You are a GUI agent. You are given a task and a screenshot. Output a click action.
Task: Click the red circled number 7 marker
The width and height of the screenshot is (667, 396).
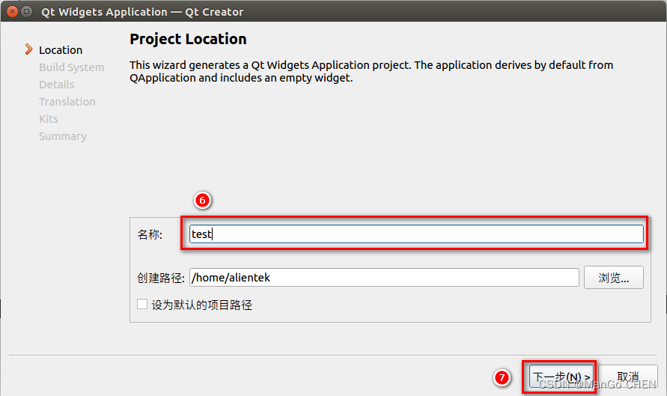[503, 377]
